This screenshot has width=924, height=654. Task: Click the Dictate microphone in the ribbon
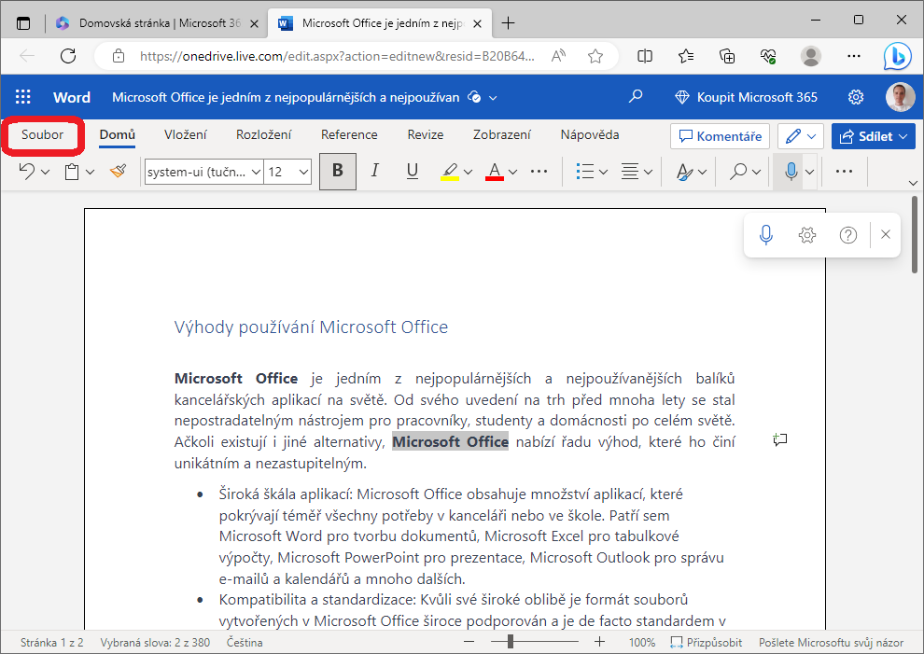click(791, 172)
